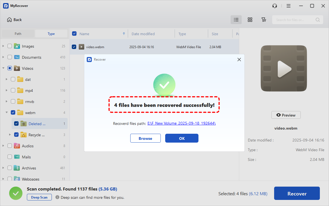The height and width of the screenshot is (206, 329).
Task: Click the Documents category icon
Action: click(x=17, y=57)
